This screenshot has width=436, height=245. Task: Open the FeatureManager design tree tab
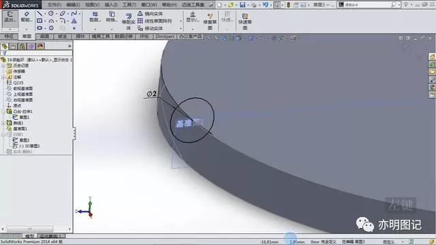click(5, 46)
